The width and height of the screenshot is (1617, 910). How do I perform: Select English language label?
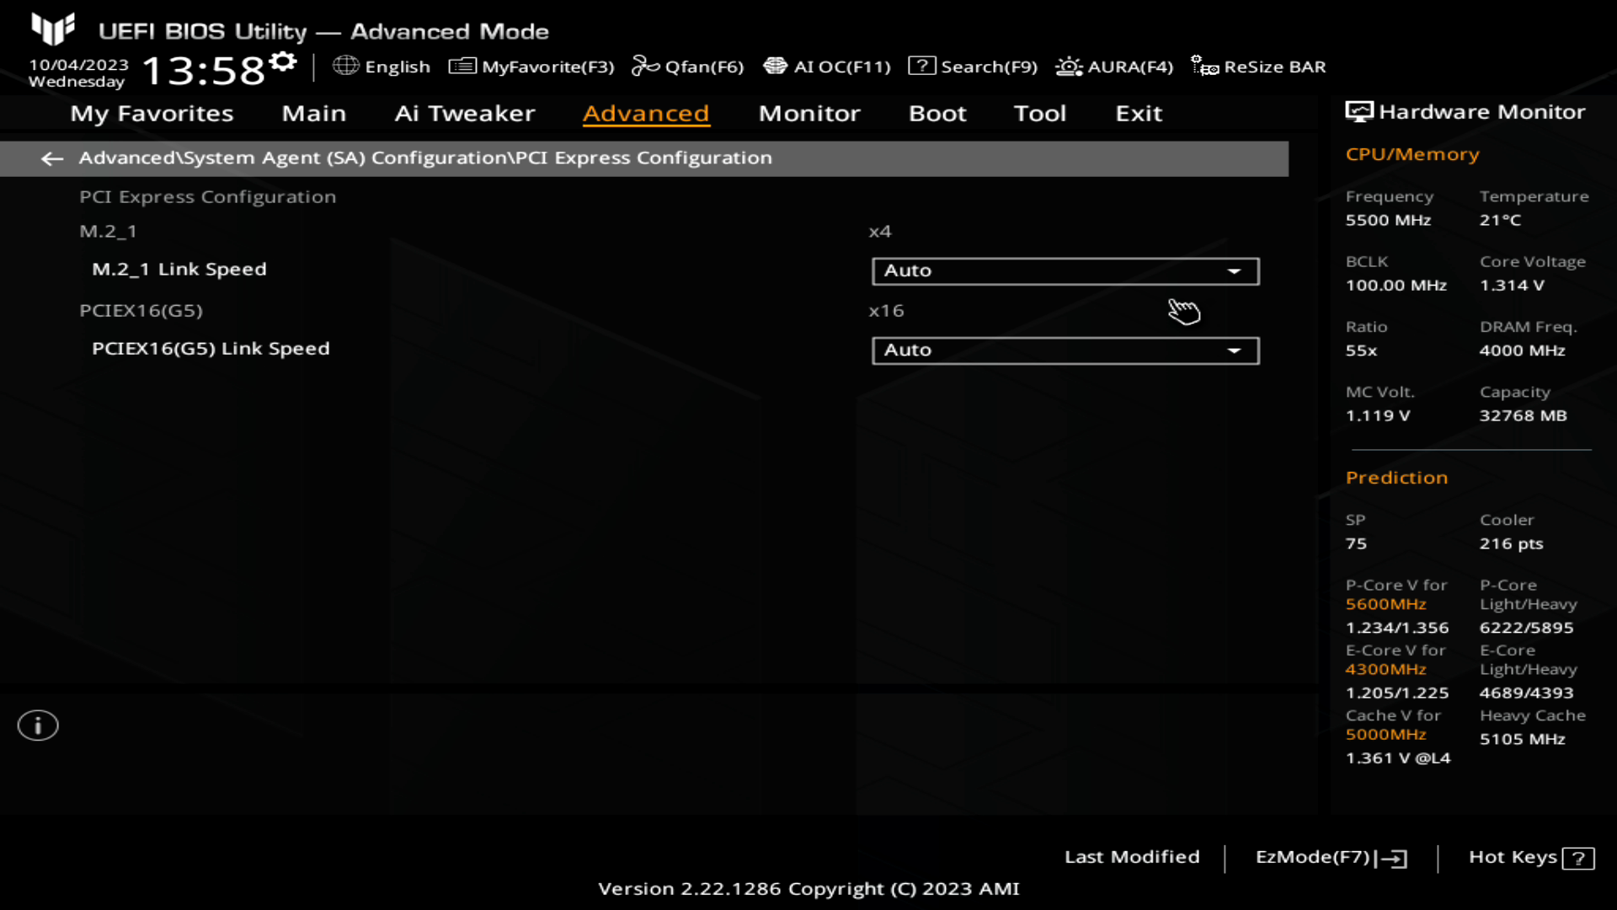tap(398, 67)
